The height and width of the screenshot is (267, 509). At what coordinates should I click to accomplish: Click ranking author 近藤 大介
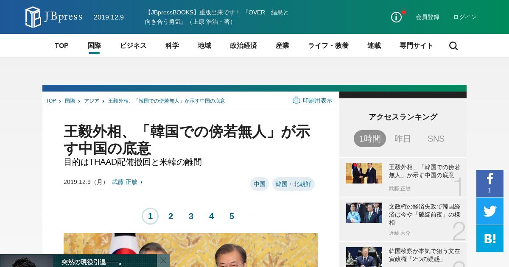click(x=400, y=233)
